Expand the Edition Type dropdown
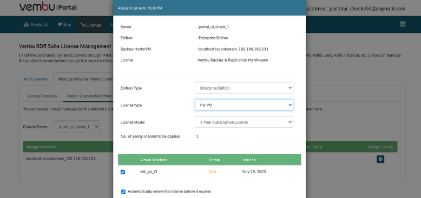The width and height of the screenshot is (421, 198). (x=244, y=88)
